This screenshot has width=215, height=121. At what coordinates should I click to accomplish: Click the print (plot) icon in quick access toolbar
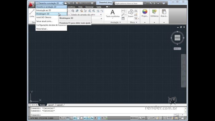tap(92, 3)
